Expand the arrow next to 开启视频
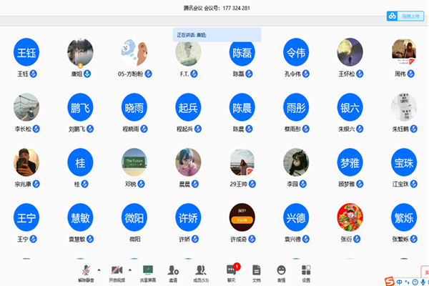 (129, 270)
